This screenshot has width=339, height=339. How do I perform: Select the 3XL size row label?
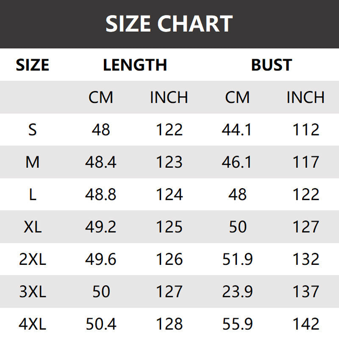coord(33,292)
